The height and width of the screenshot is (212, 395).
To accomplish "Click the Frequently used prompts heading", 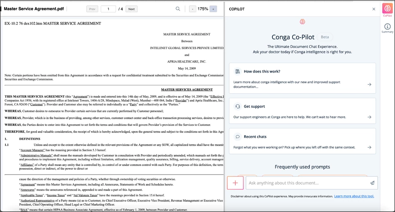I will 302,167.
